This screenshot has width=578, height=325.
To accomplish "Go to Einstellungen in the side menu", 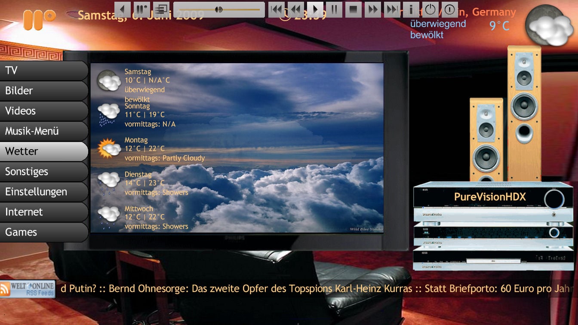I will (x=44, y=192).
